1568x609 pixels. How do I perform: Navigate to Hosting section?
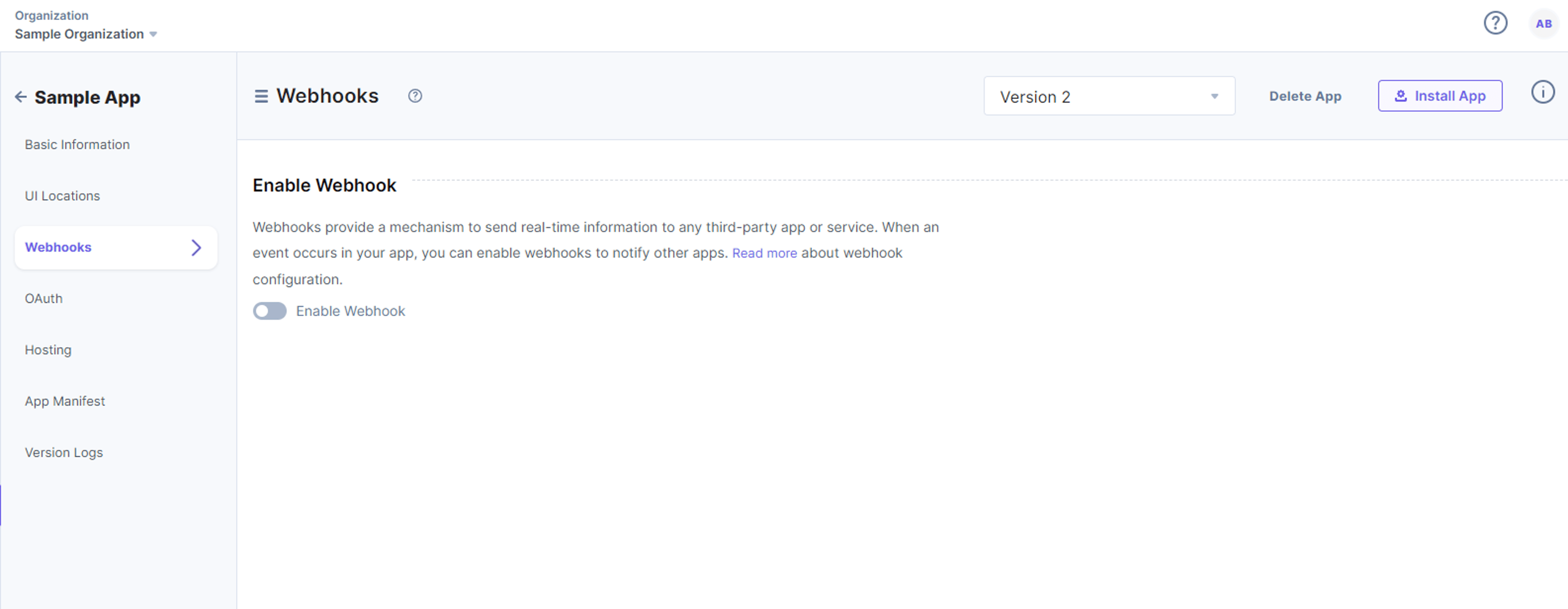pyautogui.click(x=48, y=350)
